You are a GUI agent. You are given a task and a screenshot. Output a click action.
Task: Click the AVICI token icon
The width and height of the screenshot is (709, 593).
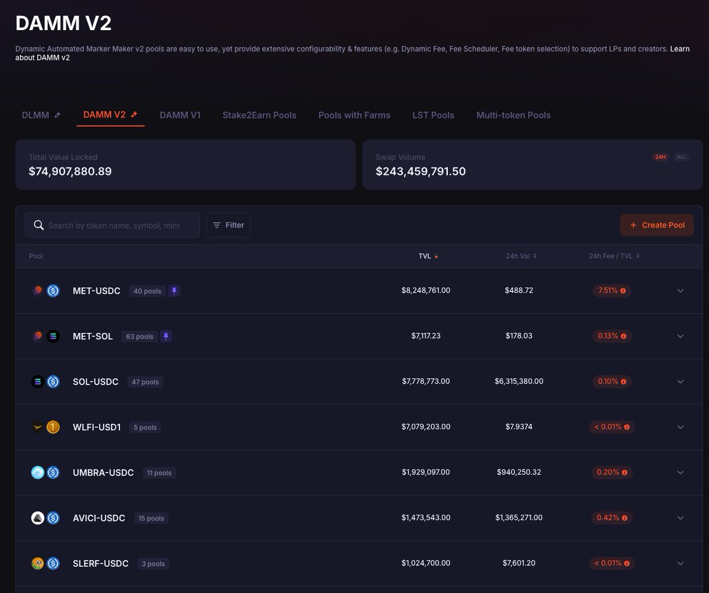tap(38, 518)
